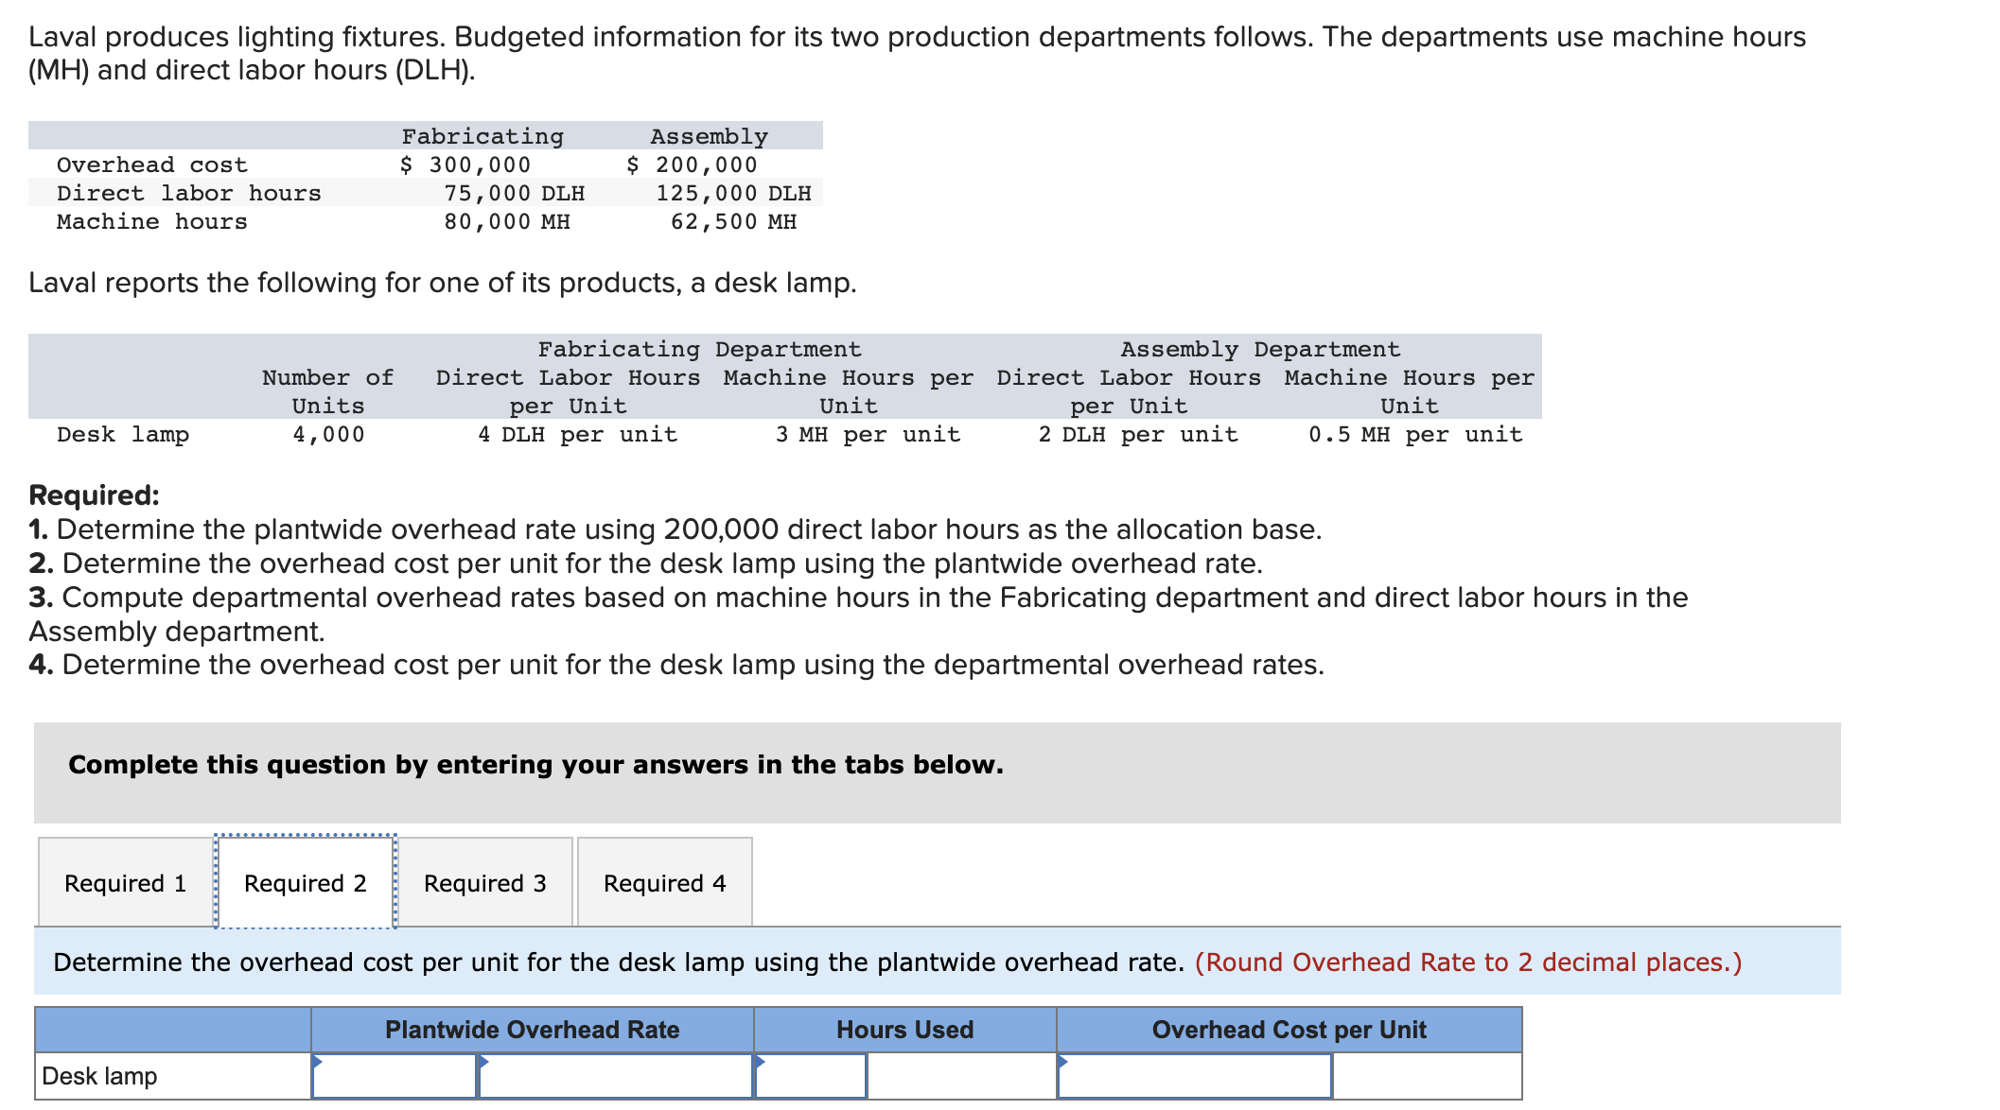Screen dimensions: 2000x1110
Task: Click first Hours Used input cell
Action: tap(811, 1076)
